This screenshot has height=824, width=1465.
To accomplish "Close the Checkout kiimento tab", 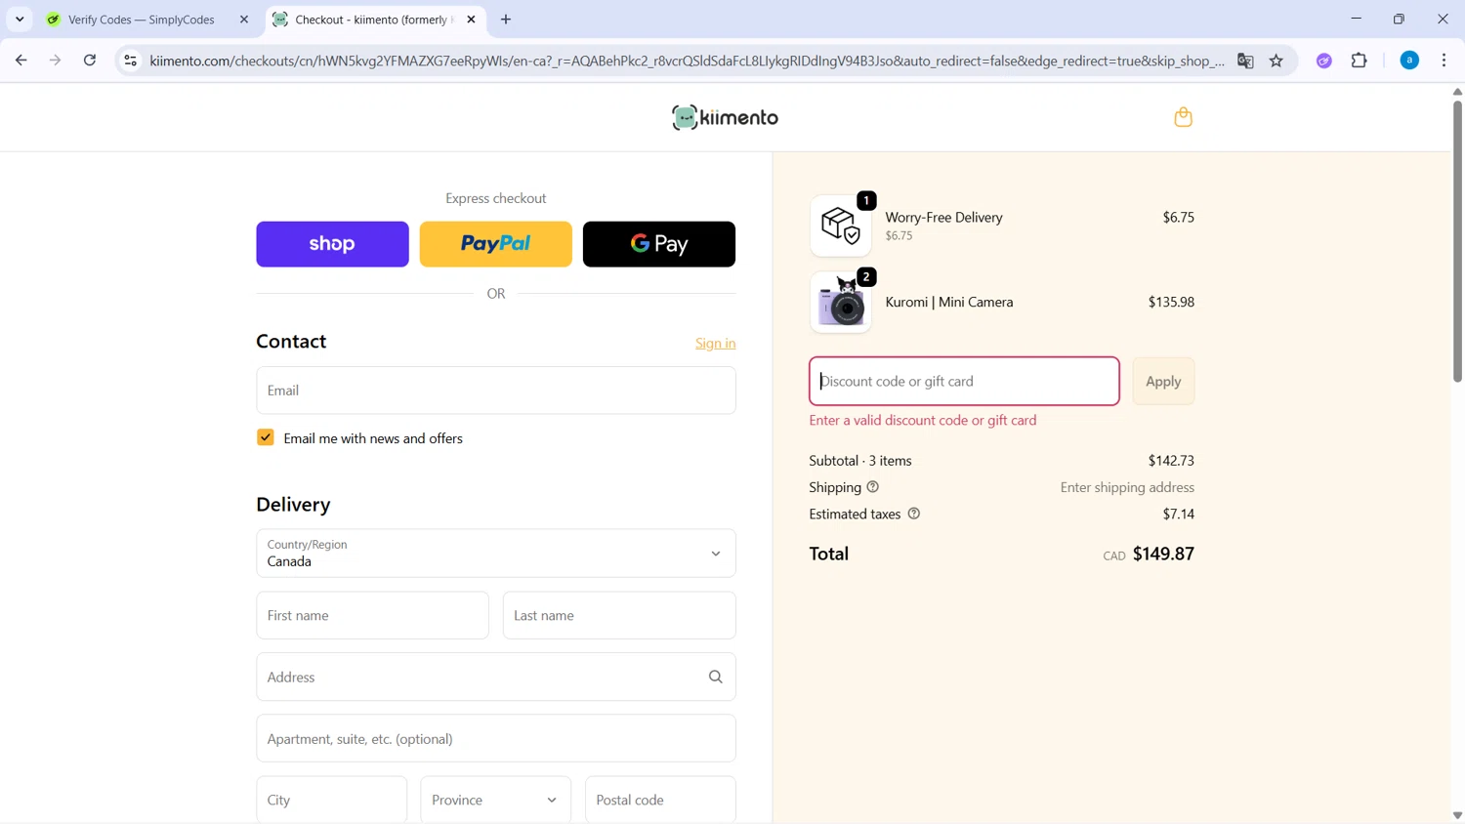I will click(x=471, y=20).
